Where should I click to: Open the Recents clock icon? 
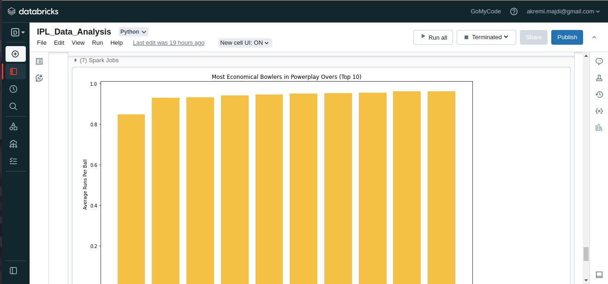(x=13, y=89)
